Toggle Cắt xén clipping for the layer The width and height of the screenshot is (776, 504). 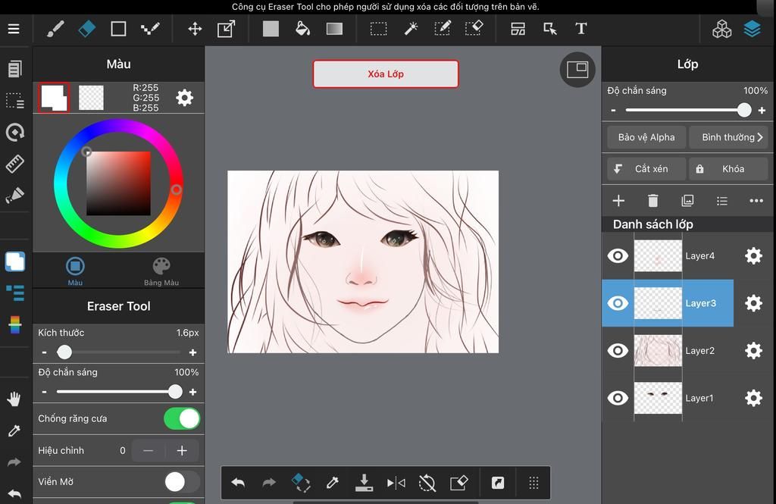pos(646,169)
